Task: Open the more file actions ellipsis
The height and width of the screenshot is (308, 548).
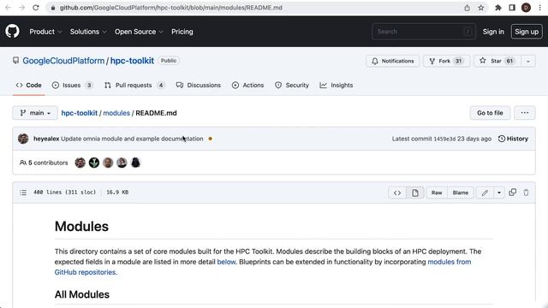Action: [525, 113]
